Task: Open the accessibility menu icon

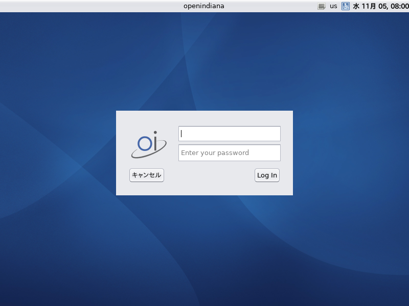Action: pos(346,6)
